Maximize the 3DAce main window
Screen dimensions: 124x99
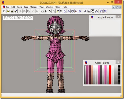tap(112, 2)
